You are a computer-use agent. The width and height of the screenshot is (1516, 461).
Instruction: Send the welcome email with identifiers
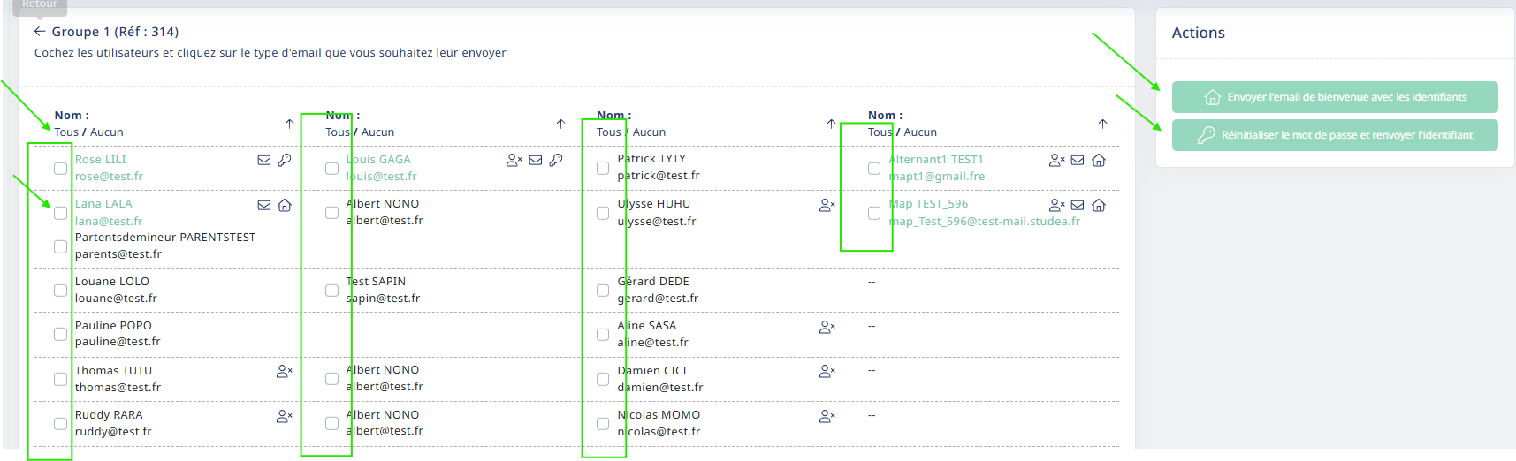pyautogui.click(x=1334, y=97)
